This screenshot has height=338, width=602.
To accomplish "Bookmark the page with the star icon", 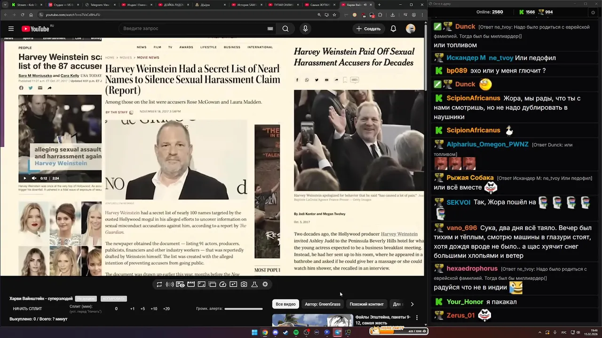I will click(x=334, y=15).
